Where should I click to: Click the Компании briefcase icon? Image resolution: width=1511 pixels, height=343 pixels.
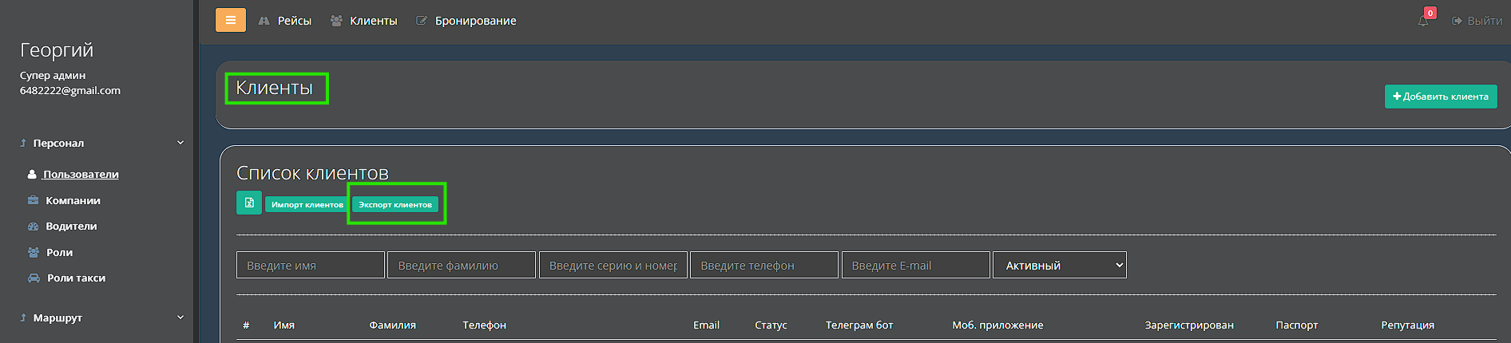33,200
